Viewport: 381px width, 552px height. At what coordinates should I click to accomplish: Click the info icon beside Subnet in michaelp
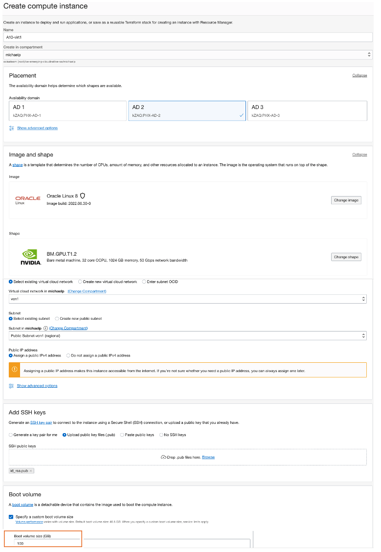coord(45,328)
